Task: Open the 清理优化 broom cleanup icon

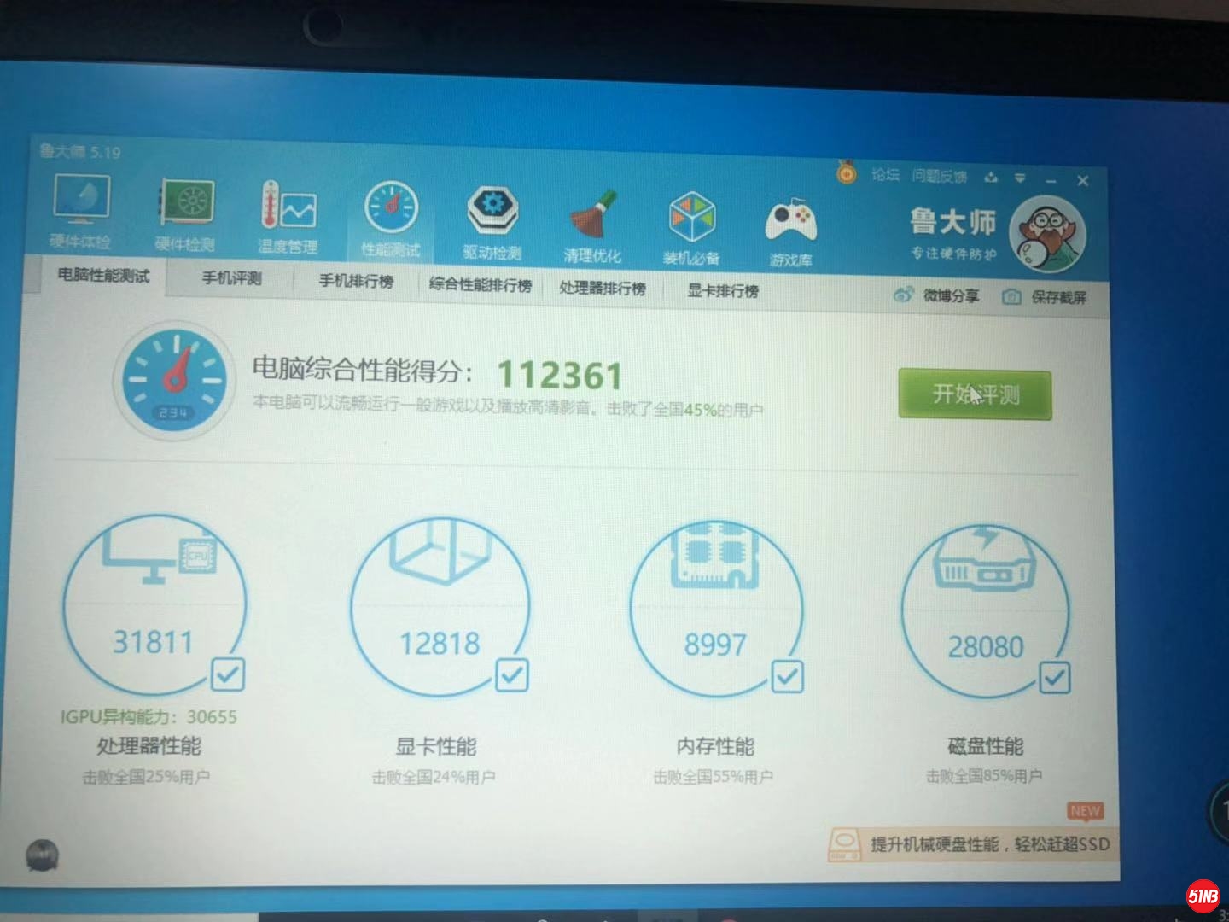Action: click(x=592, y=226)
